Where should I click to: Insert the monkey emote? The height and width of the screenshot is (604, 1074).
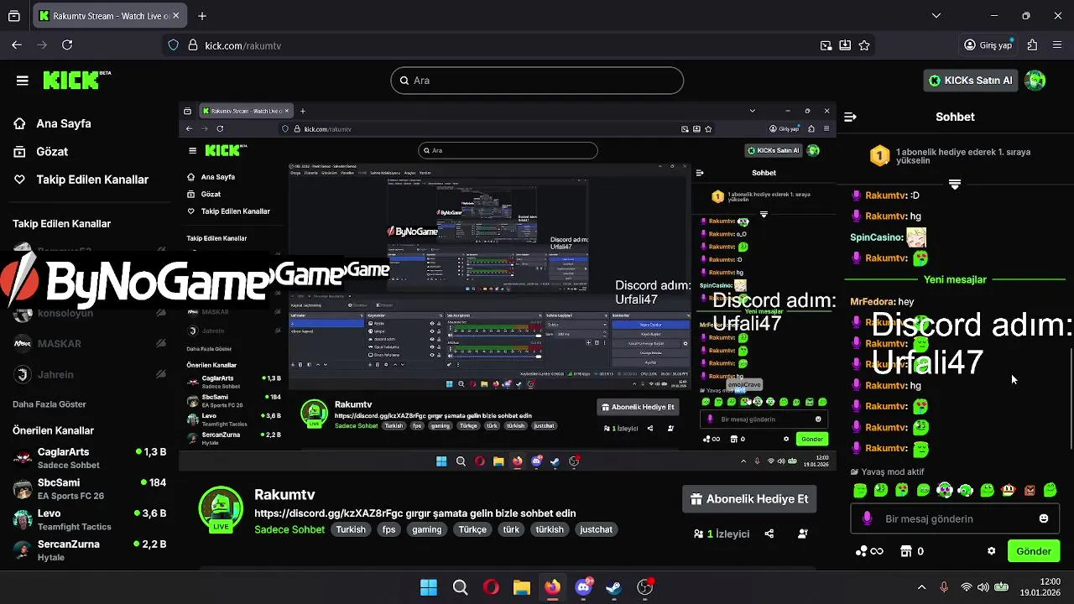pos(1009,490)
